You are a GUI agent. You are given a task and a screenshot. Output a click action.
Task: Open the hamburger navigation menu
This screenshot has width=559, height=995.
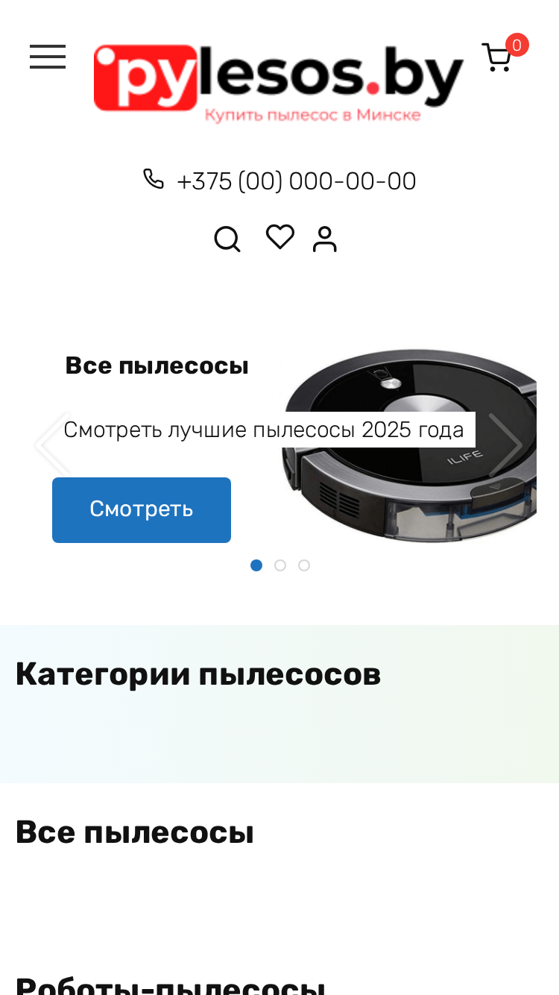click(48, 57)
